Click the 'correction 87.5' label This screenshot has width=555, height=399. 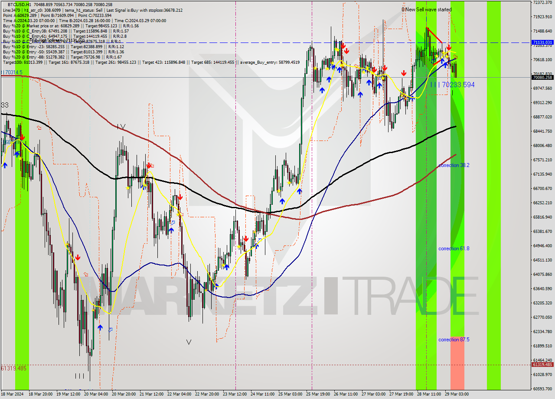pos(454,340)
